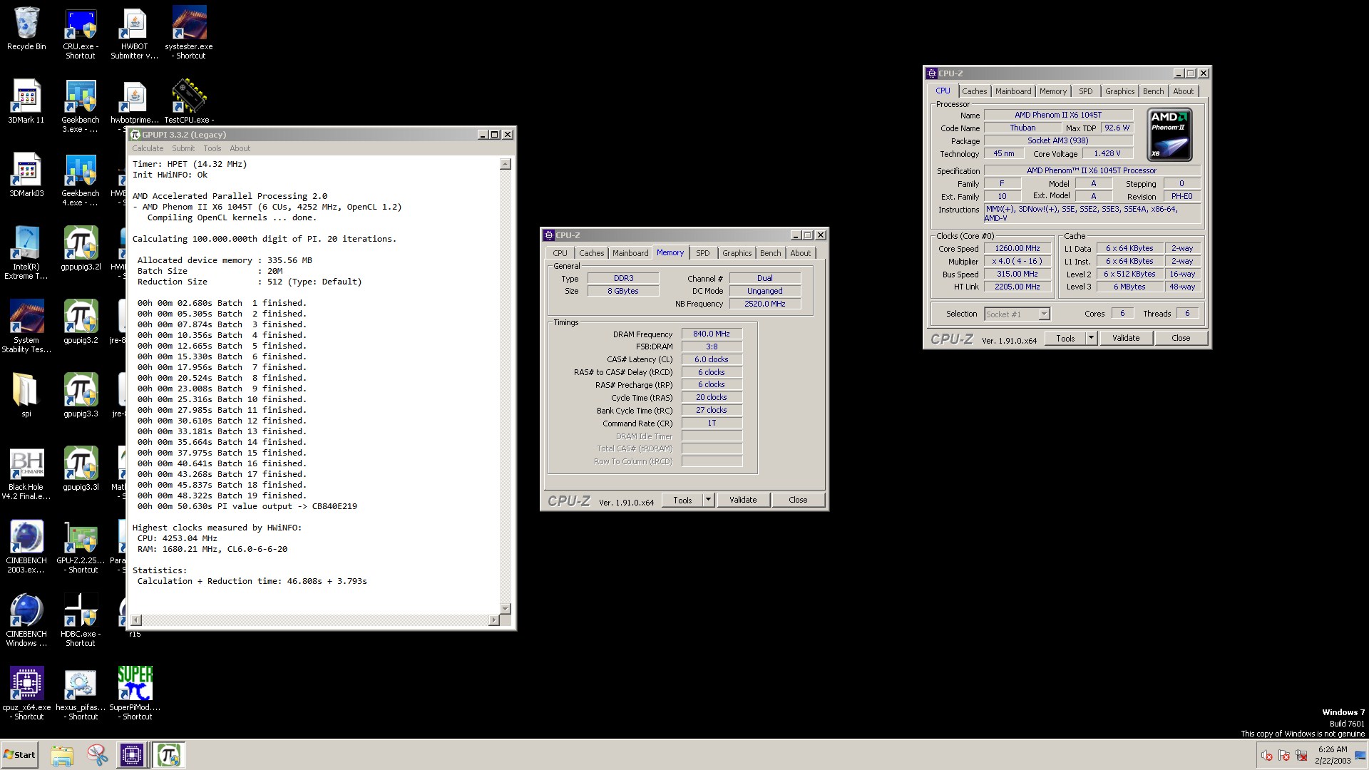1369x770 pixels.
Task: Launch HDBC.exe shortcut icon
Action: pyautogui.click(x=80, y=620)
